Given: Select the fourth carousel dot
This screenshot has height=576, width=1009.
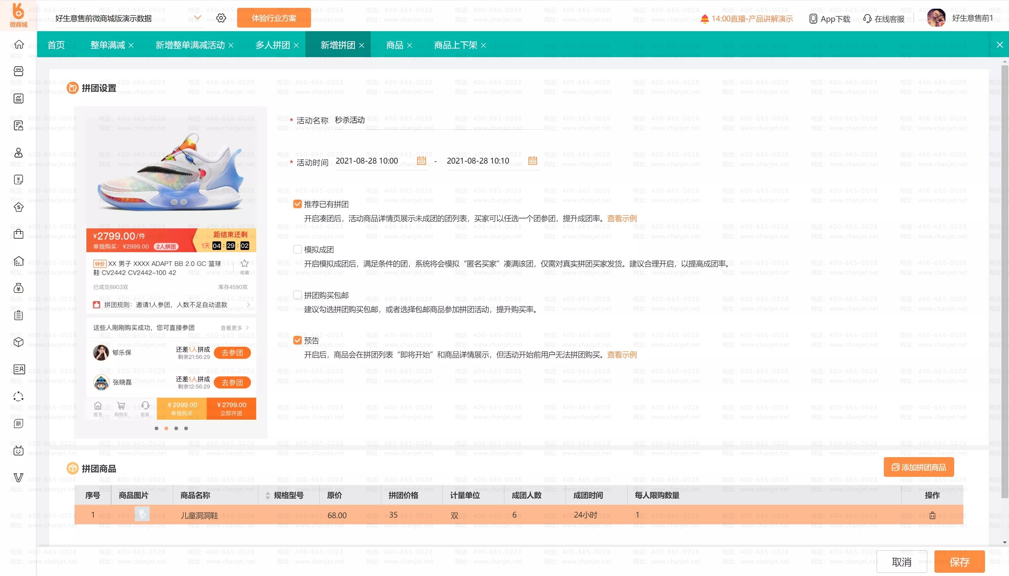Looking at the screenshot, I should pyautogui.click(x=186, y=429).
